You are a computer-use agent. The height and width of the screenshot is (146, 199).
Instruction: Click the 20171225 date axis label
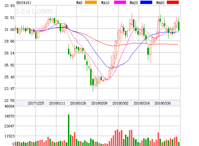point(36,103)
